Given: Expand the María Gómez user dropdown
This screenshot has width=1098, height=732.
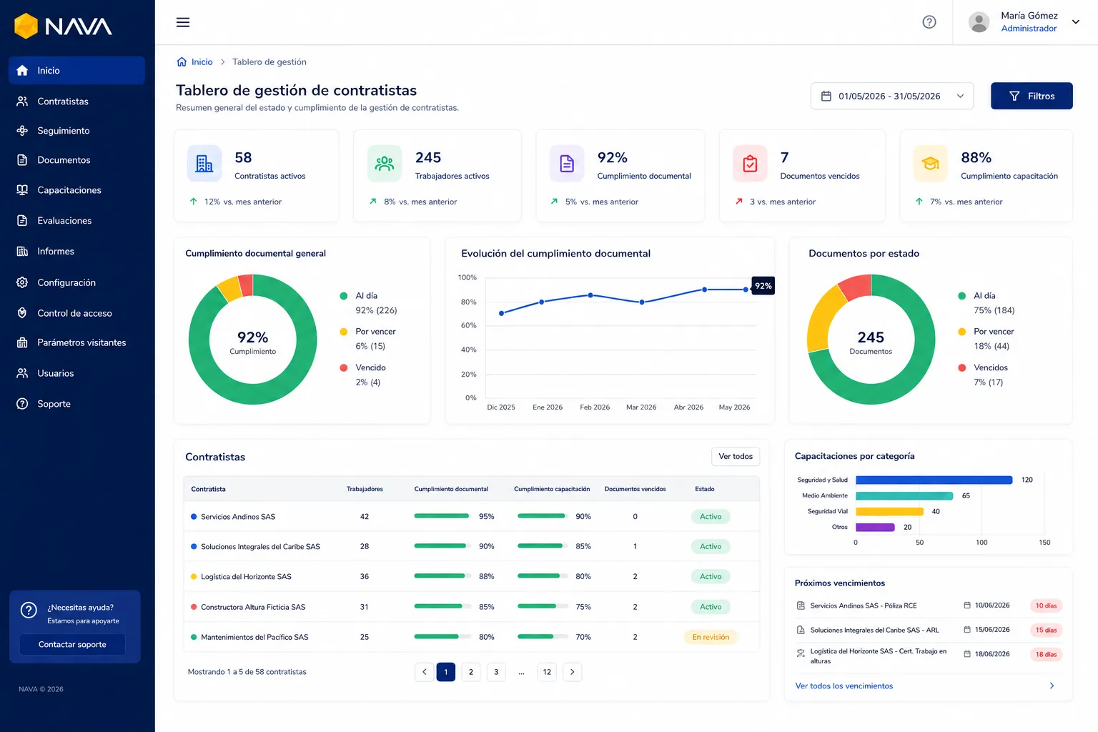Looking at the screenshot, I should pyautogui.click(x=1075, y=22).
